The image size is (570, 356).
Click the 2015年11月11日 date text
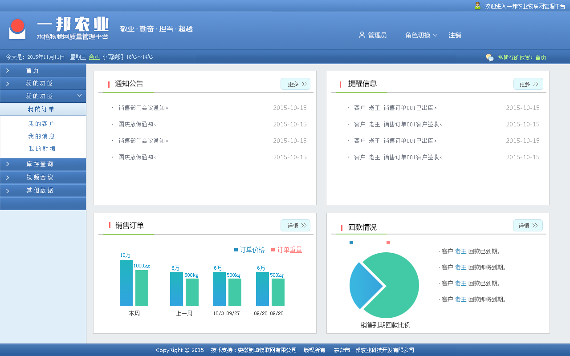(x=46, y=57)
